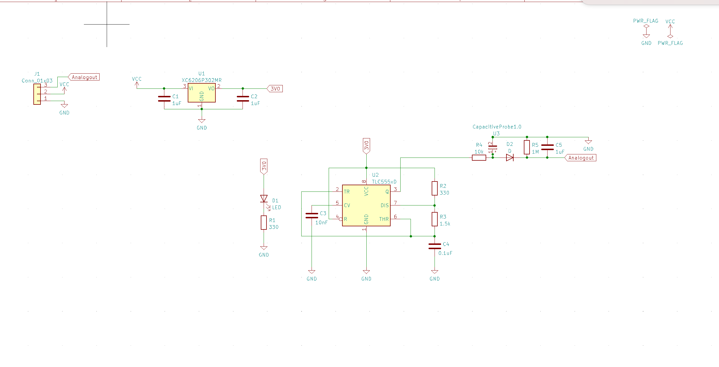Select the PWR_FLAG symbol above top-right GND

pos(647,26)
